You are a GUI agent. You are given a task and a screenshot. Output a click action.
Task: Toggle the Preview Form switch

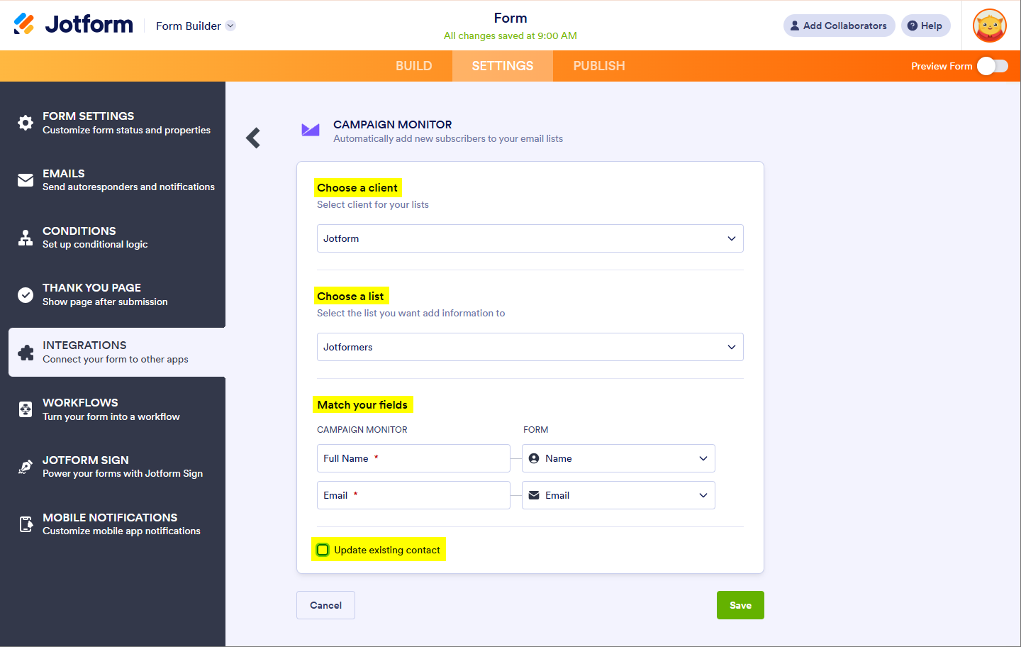tap(992, 66)
